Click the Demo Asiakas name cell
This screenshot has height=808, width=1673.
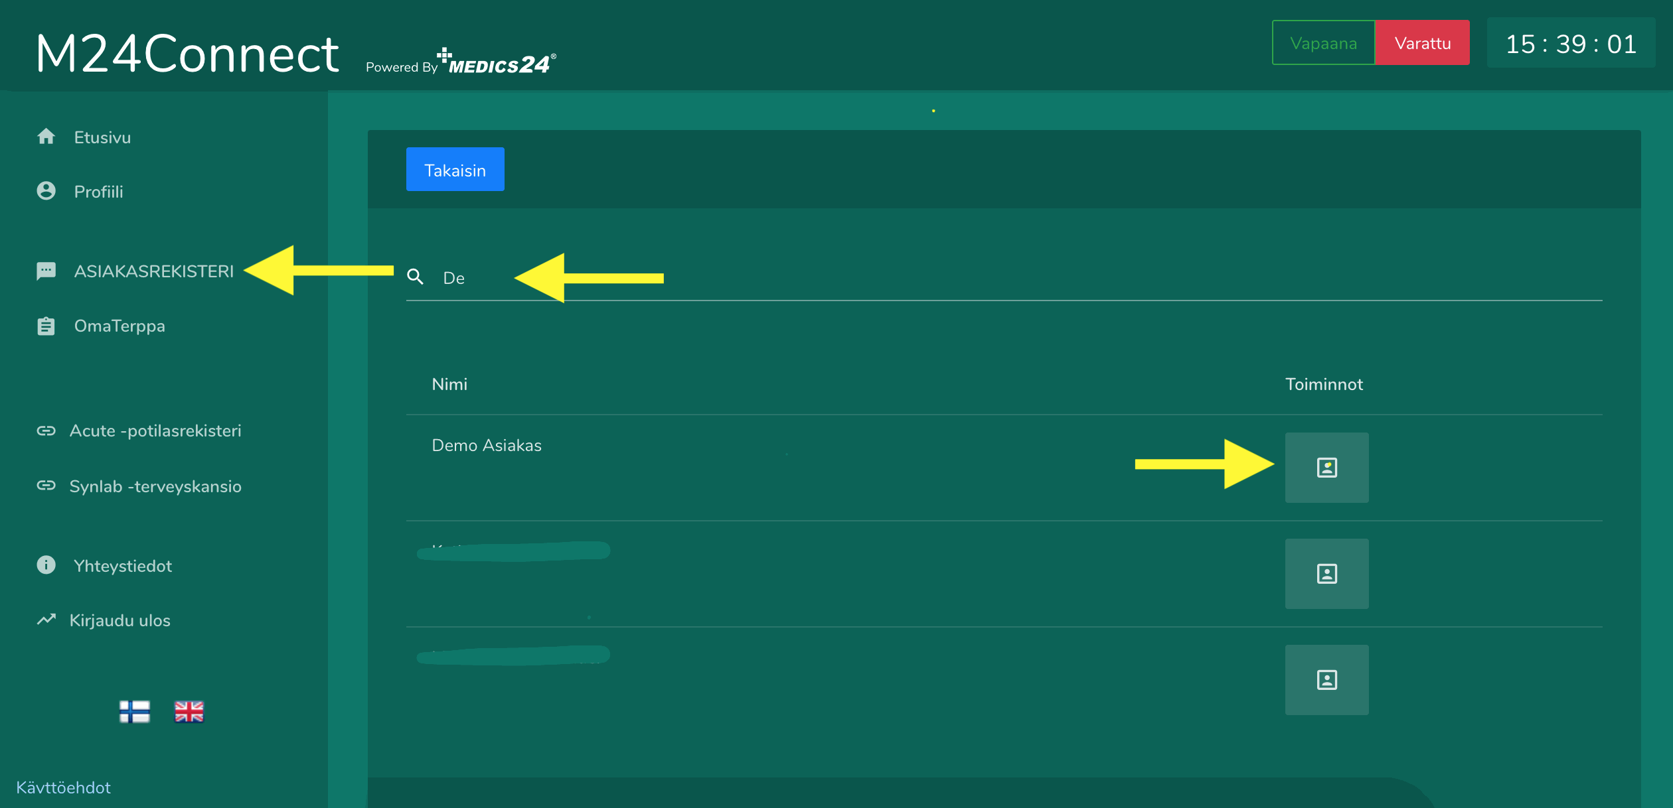point(487,445)
